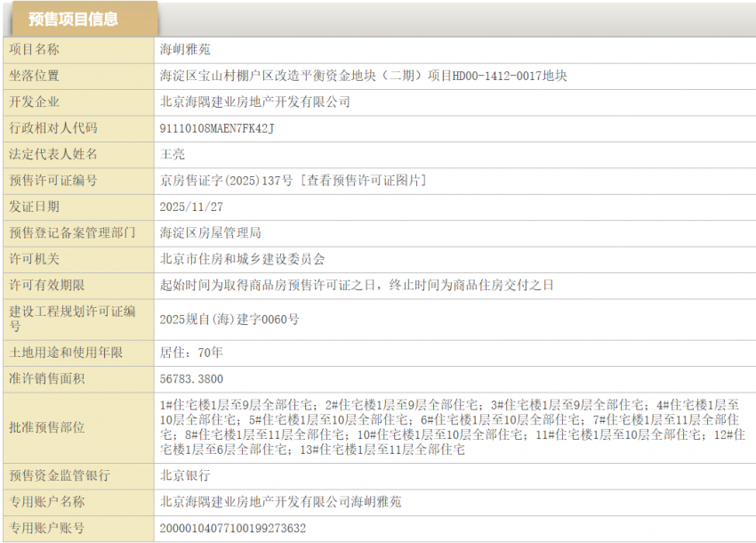Click developer value 北京海隅建业房地产开发有限公司 in 开发企业 row
The image size is (756, 543).
point(255,101)
